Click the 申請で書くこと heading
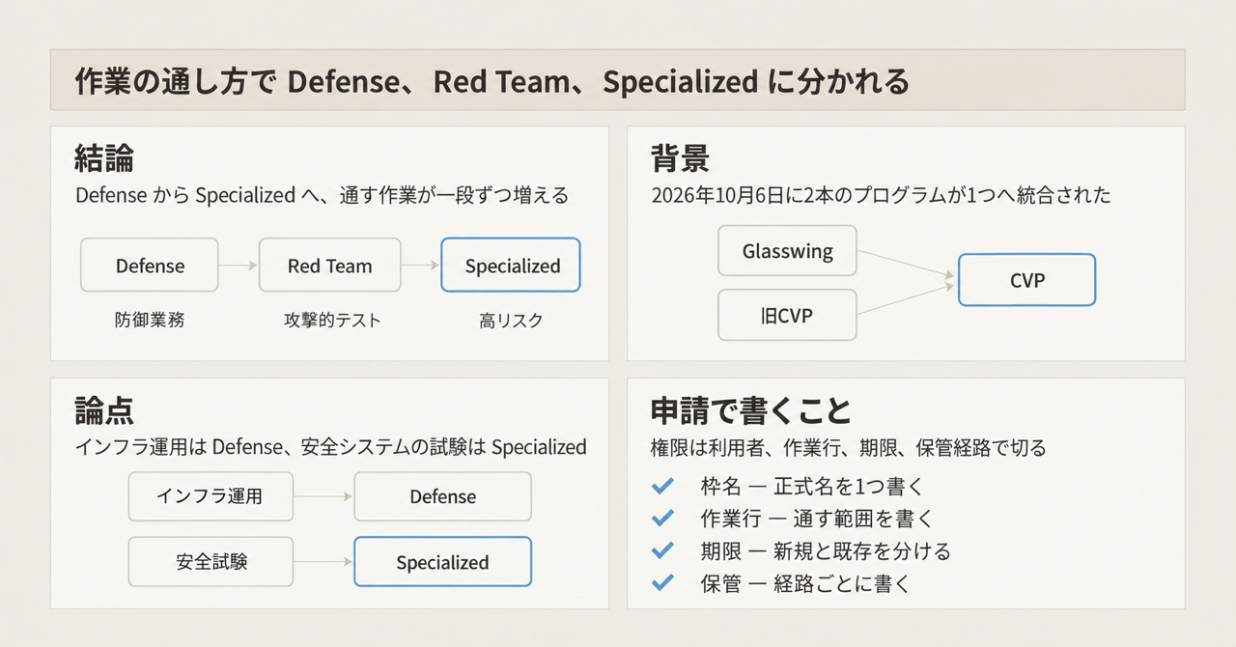 (751, 410)
